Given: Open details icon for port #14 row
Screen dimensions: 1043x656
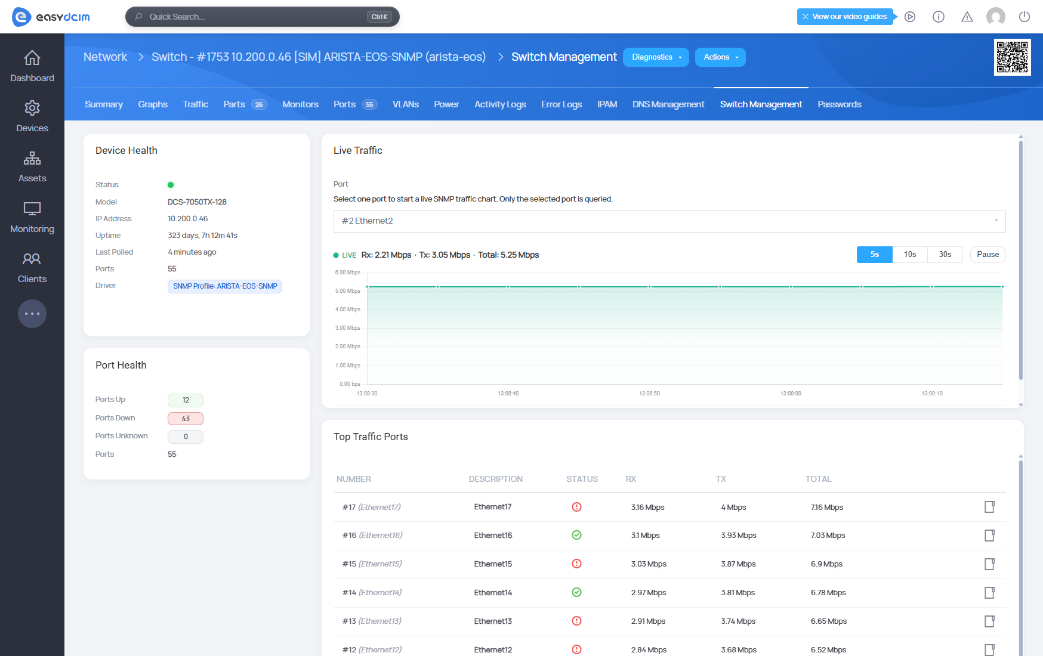Looking at the screenshot, I should click(989, 593).
